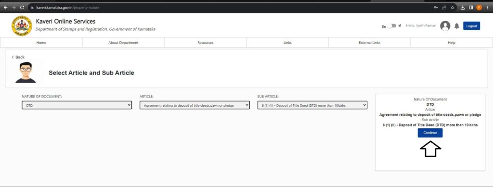Screen dimensions: 493x187
Task: Go back using the Back link
Action: click(x=18, y=57)
